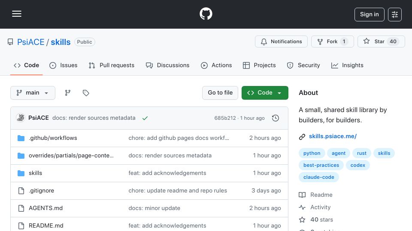Viewport: 412px width, 231px height.
Task: Open the overrides/partials/page-conte… folder
Action: [x=71, y=156]
